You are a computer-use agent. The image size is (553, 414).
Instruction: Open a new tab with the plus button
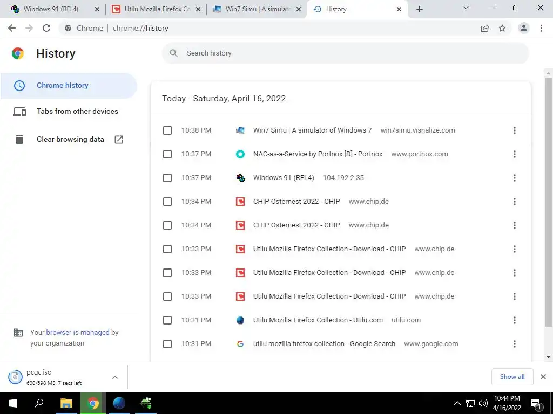[x=419, y=9]
